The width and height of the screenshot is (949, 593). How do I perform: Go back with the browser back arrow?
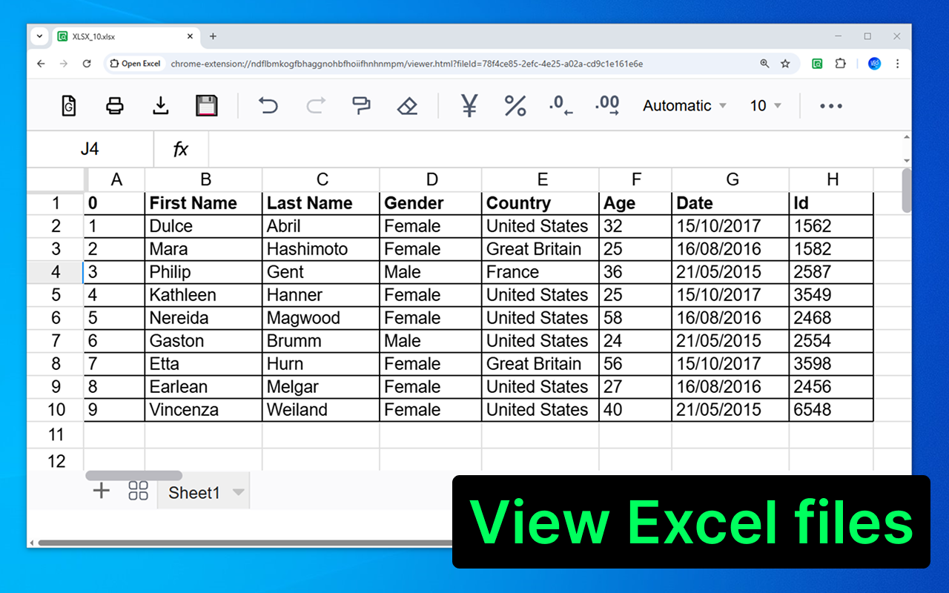click(x=41, y=64)
